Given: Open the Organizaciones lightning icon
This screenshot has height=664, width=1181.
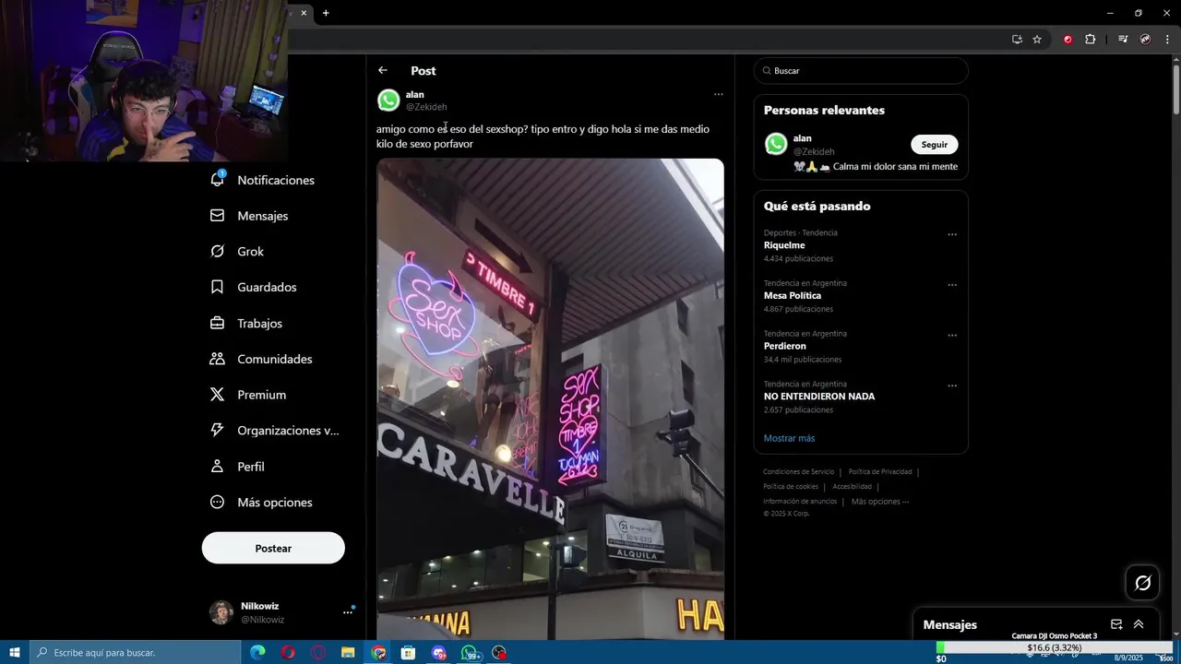Looking at the screenshot, I should point(218,430).
